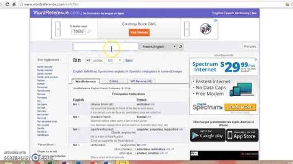Open sidebar entry fanatical
This screenshot has height=164, width=293.
pos(42,132)
